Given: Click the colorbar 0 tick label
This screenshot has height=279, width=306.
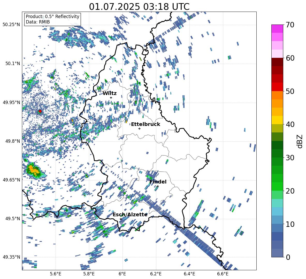Looking at the screenshot, I should coord(288,257).
